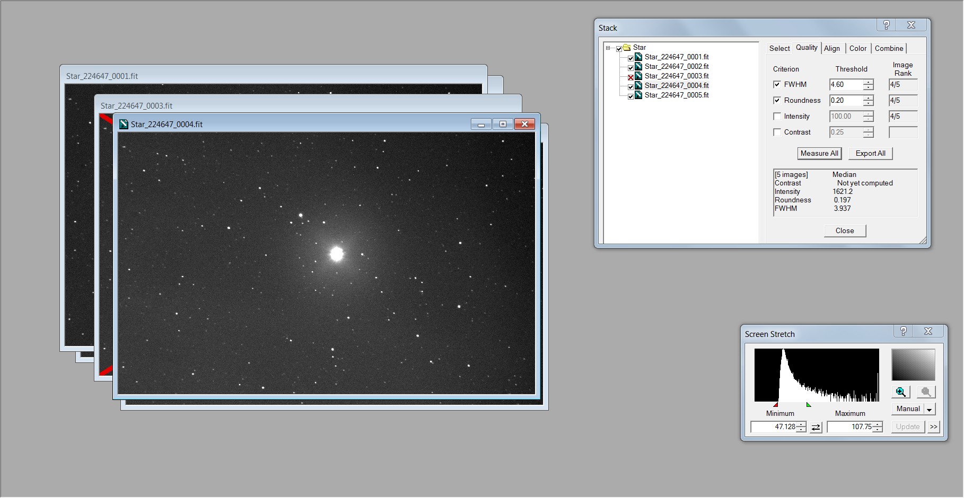The width and height of the screenshot is (964, 498).
Task: Click the file icon of Star_224647_0002.fit
Action: (x=639, y=66)
